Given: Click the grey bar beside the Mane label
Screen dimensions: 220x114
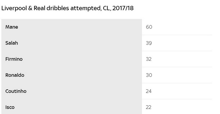Looking at the screenshot, I should (x=71, y=27).
